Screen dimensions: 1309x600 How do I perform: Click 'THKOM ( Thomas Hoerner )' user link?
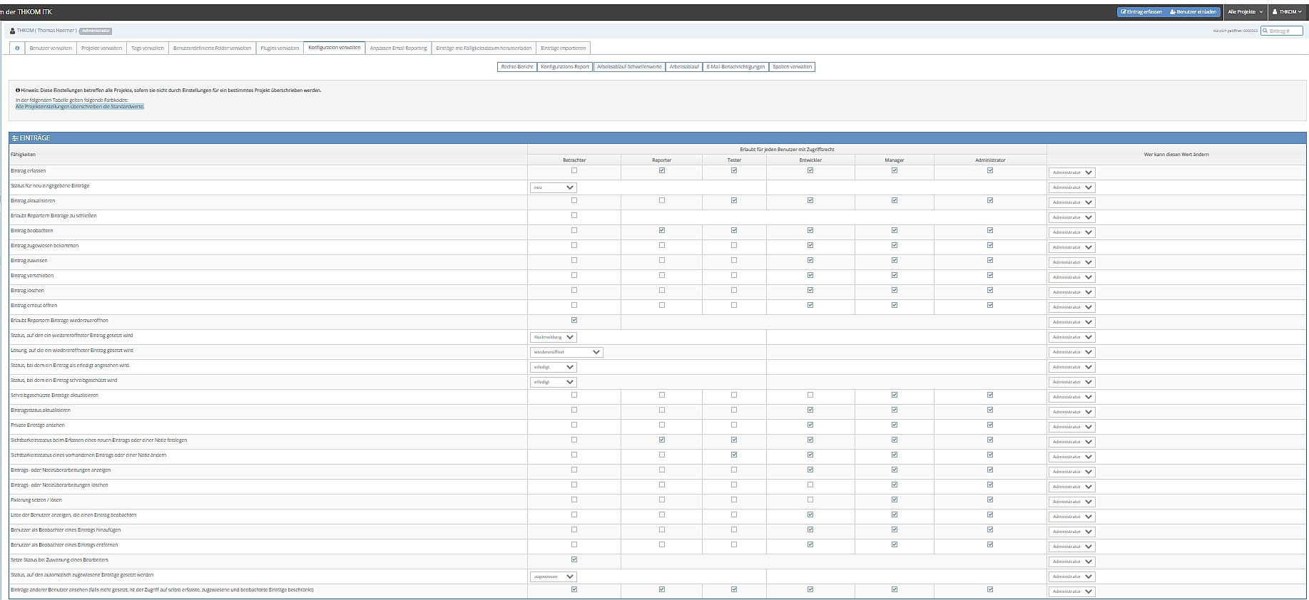click(x=46, y=31)
